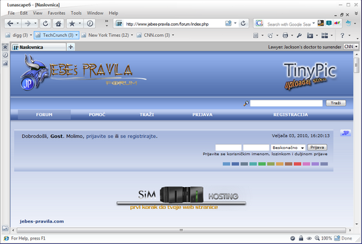Search with the eBay icon
This screenshot has width=362, height=244.
pos(337,23)
